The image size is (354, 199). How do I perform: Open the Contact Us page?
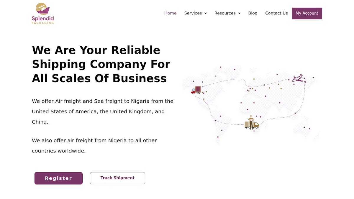(x=276, y=13)
